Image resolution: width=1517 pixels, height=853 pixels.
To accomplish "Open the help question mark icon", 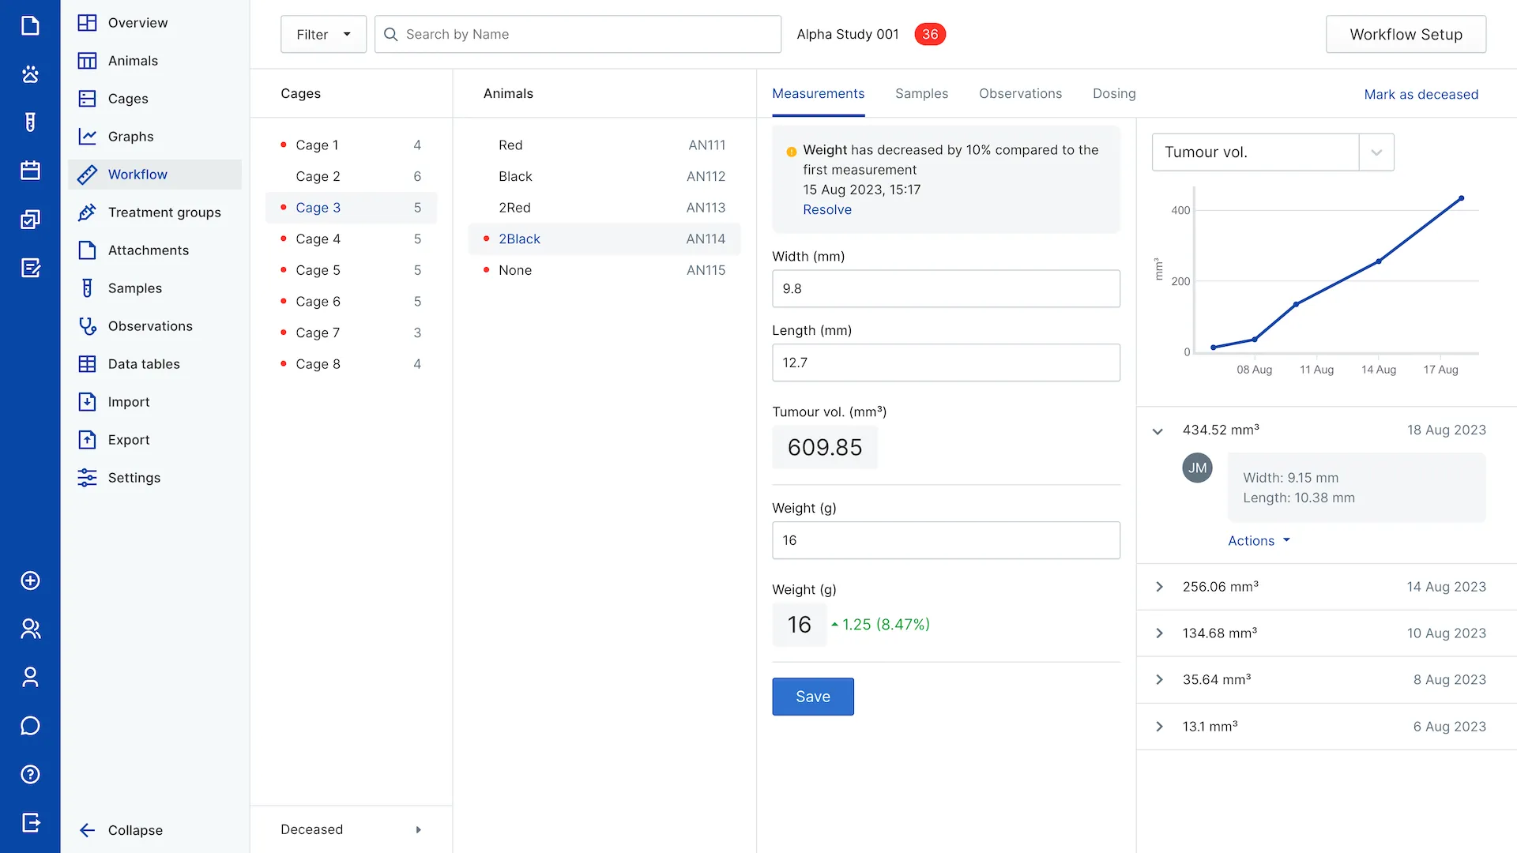I will click(30, 774).
